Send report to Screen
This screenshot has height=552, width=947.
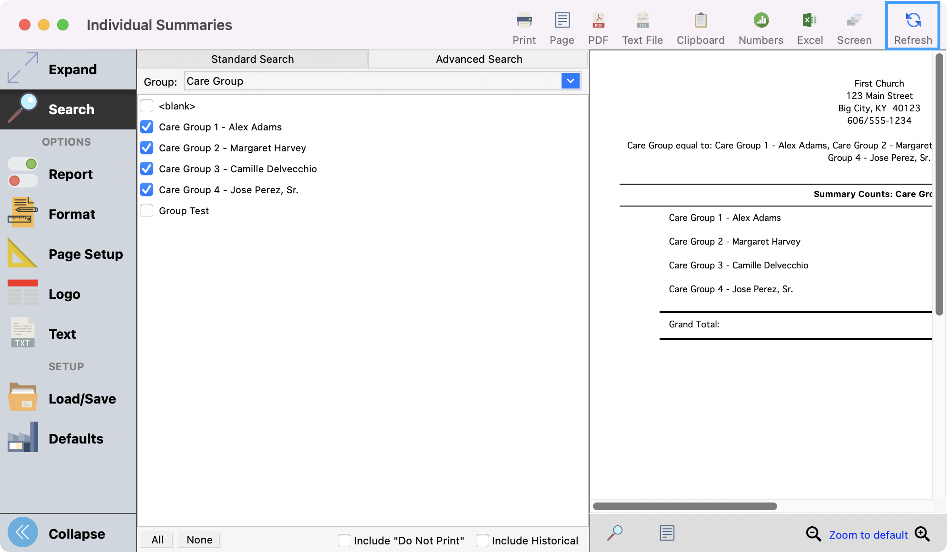pyautogui.click(x=854, y=26)
